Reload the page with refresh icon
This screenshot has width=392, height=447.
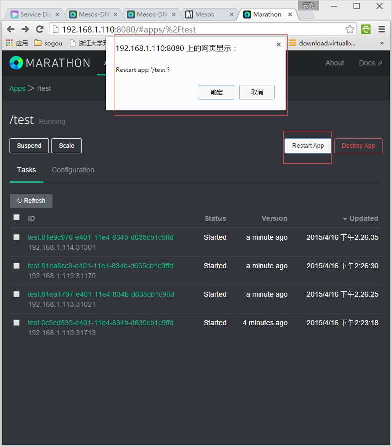click(x=40, y=29)
